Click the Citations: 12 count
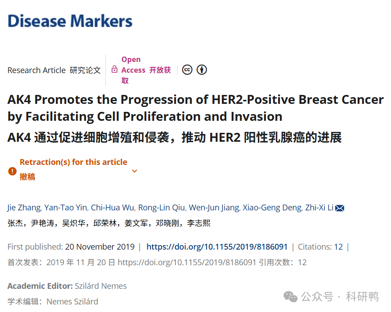The image size is (391, 312). point(320,247)
